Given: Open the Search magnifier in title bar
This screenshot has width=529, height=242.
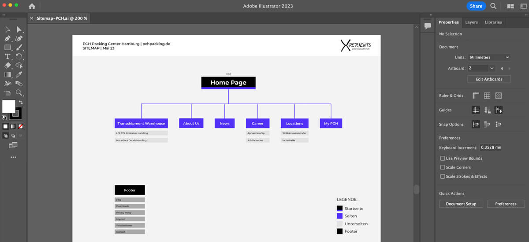Looking at the screenshot, I should click(x=493, y=6).
